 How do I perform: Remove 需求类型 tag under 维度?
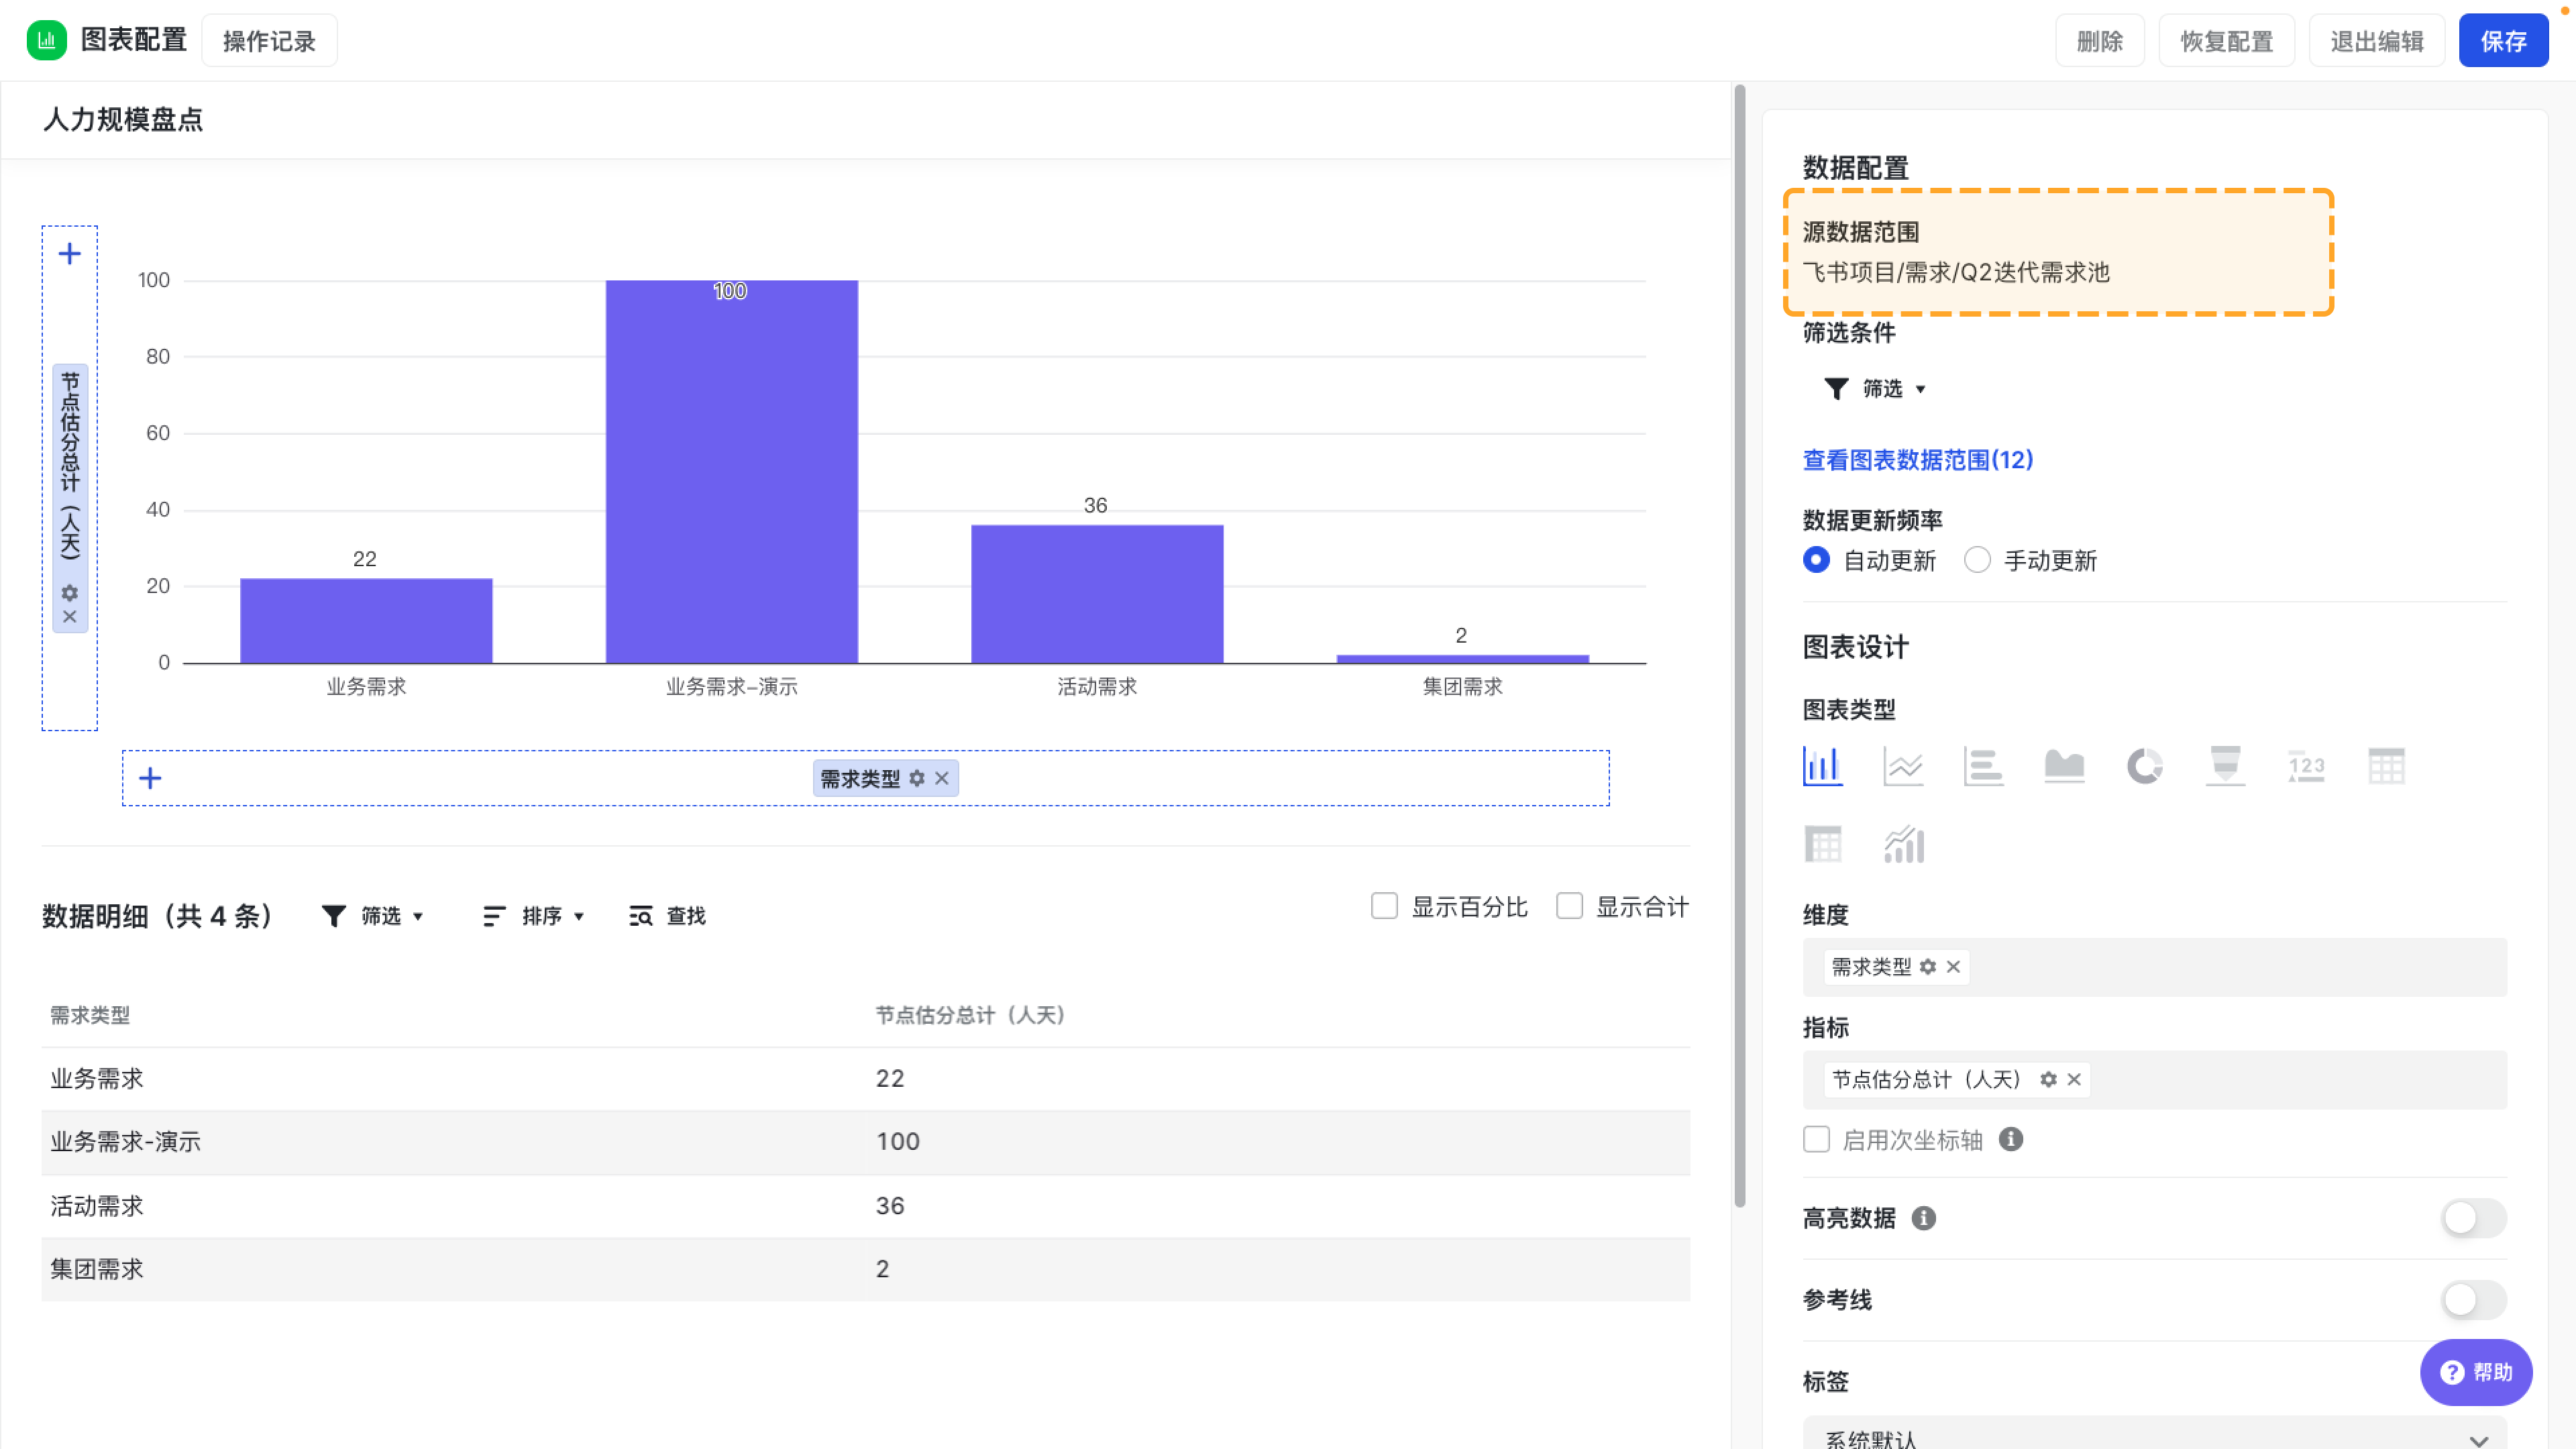coord(1953,967)
